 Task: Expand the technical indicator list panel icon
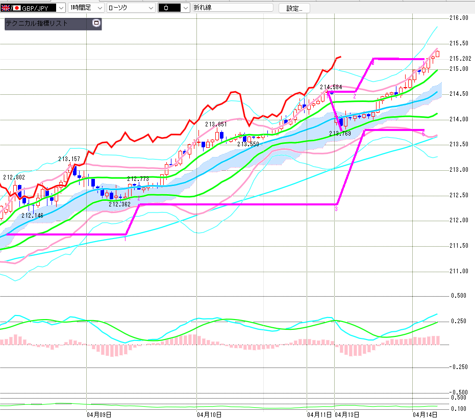pyautogui.click(x=96, y=23)
